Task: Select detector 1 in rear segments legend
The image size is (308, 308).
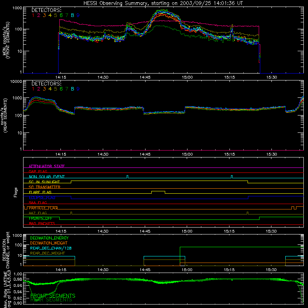Action: [33, 89]
